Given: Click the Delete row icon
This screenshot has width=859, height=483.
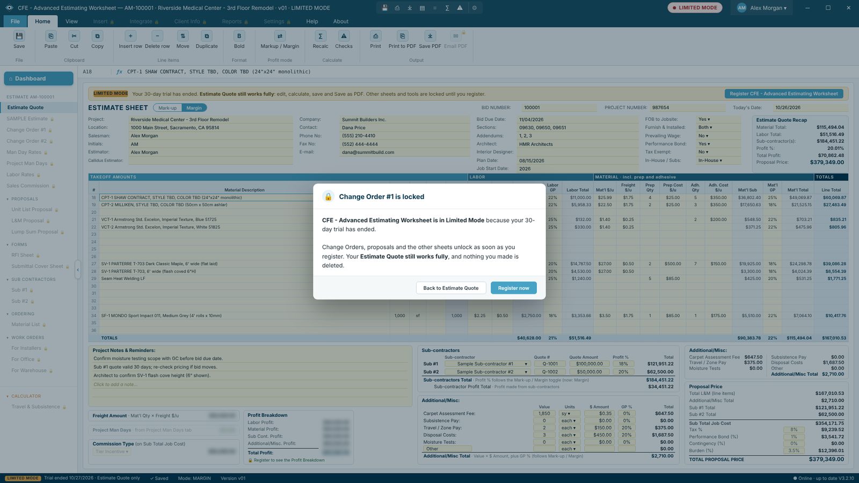Looking at the screenshot, I should pos(157,36).
